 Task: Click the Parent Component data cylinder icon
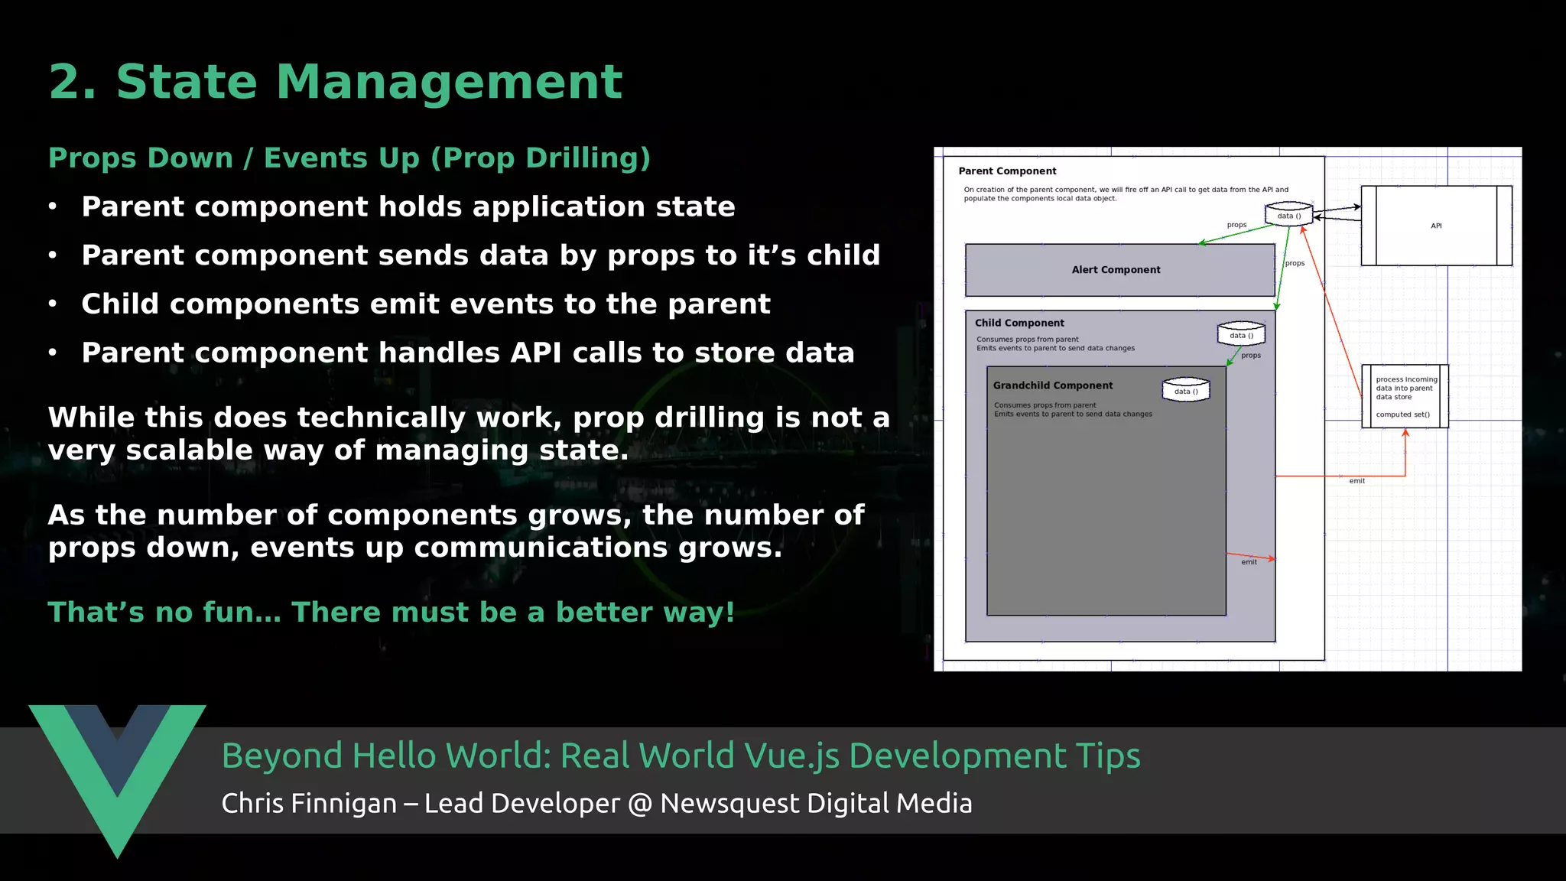tap(1288, 214)
